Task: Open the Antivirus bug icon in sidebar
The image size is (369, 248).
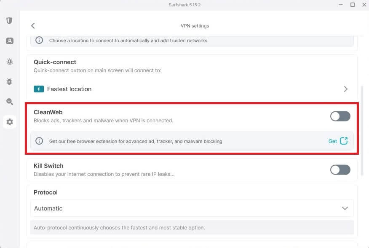Action: point(9,81)
